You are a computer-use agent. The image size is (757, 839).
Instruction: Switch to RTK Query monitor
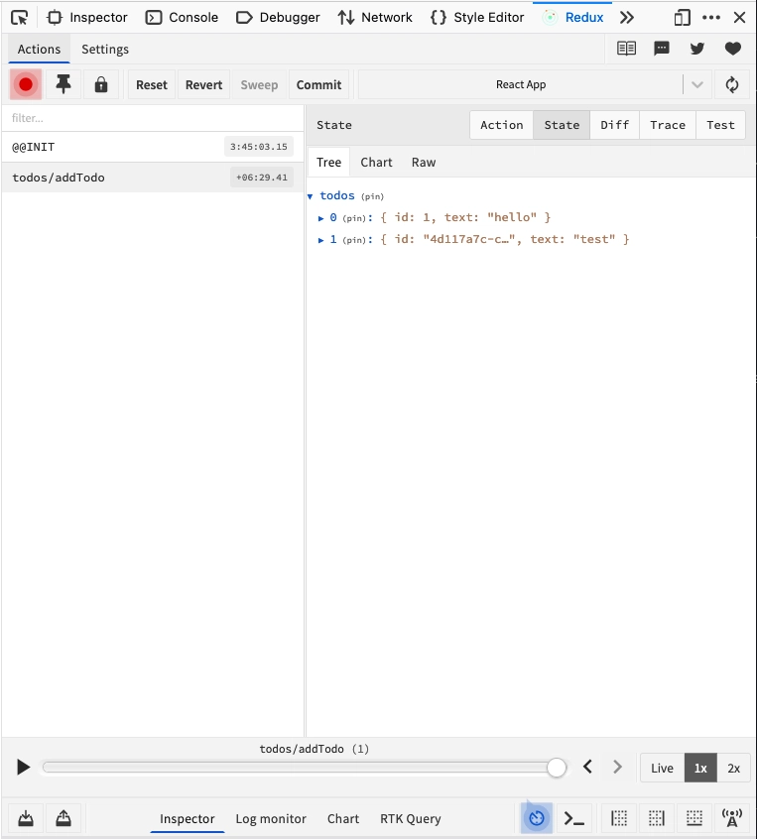point(411,818)
